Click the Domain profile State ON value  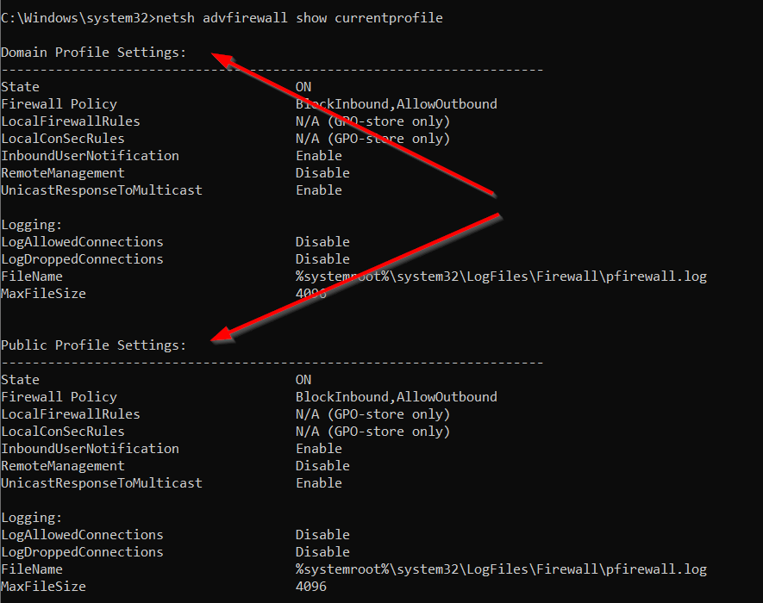point(303,87)
